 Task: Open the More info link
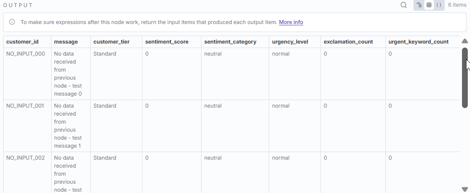coord(291,22)
